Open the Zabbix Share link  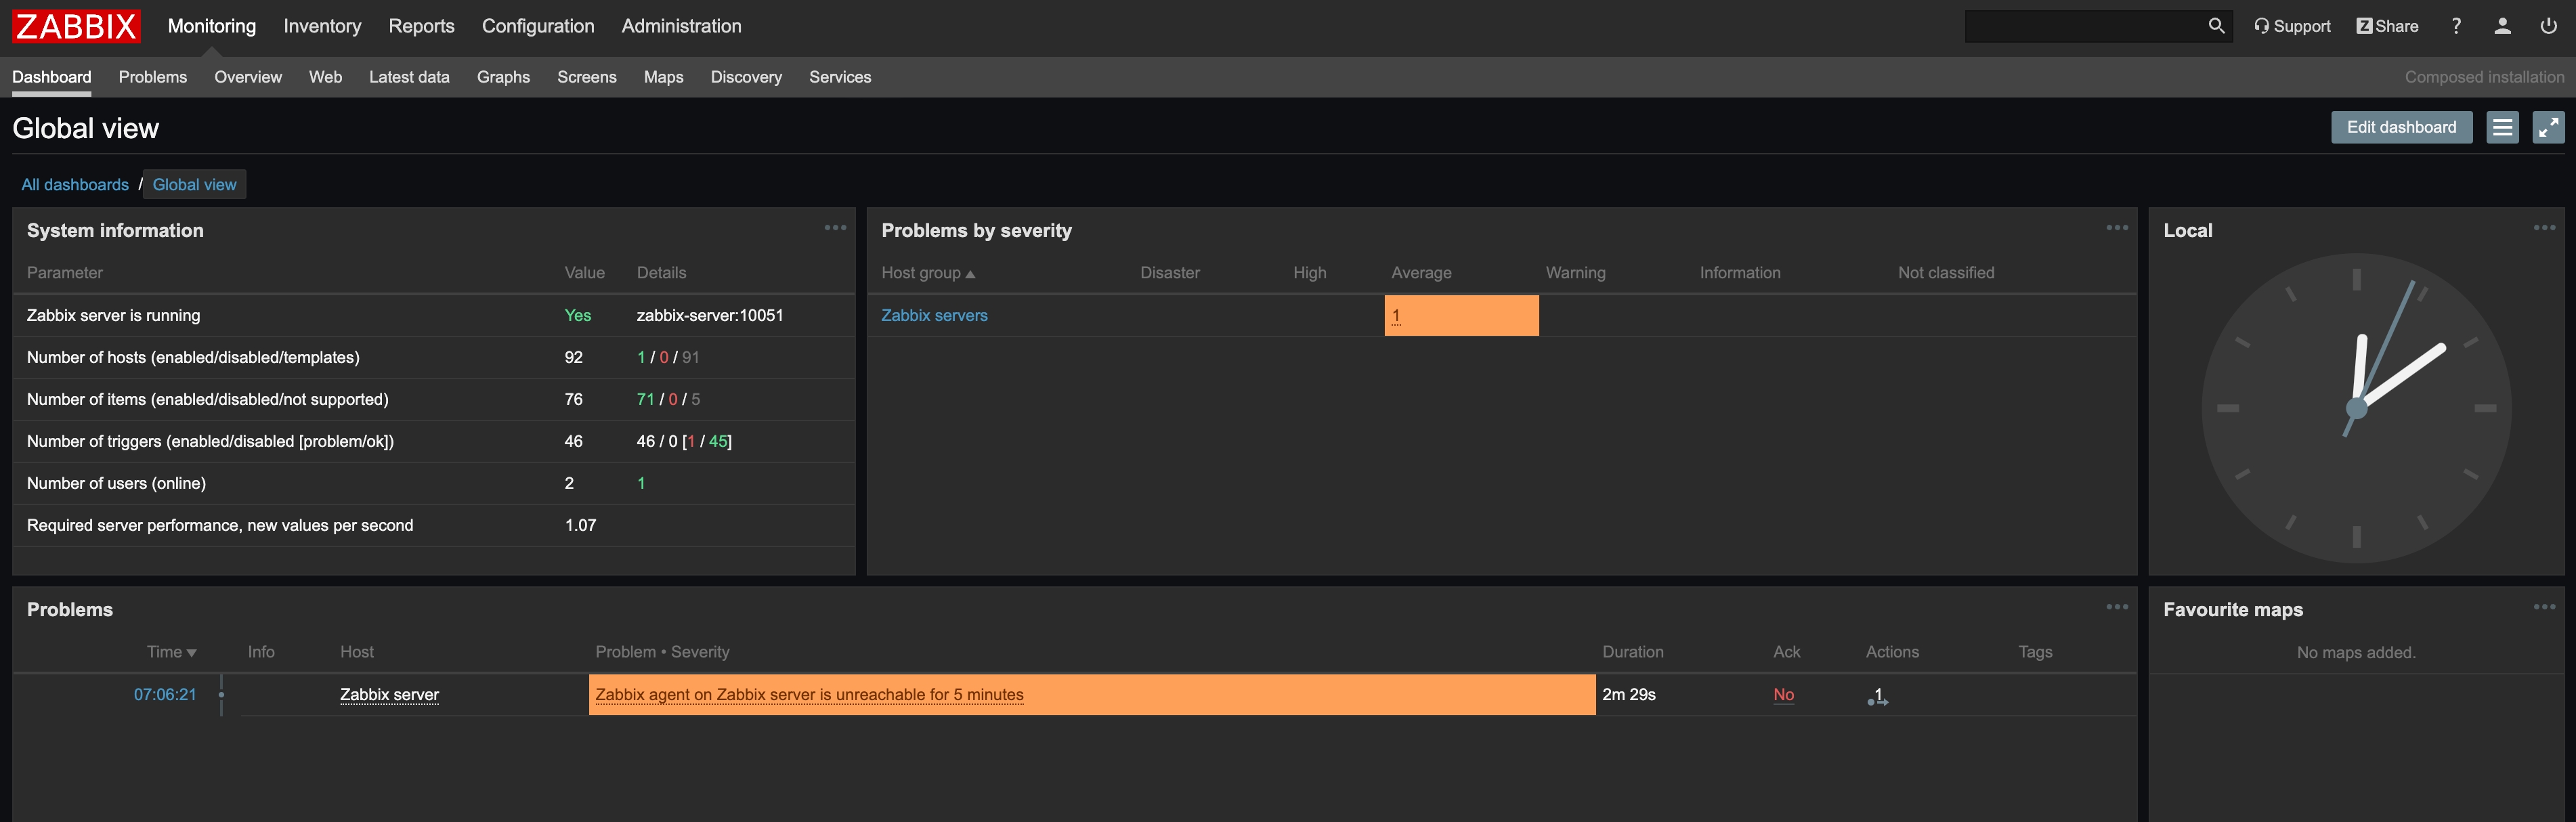pos(2387,26)
